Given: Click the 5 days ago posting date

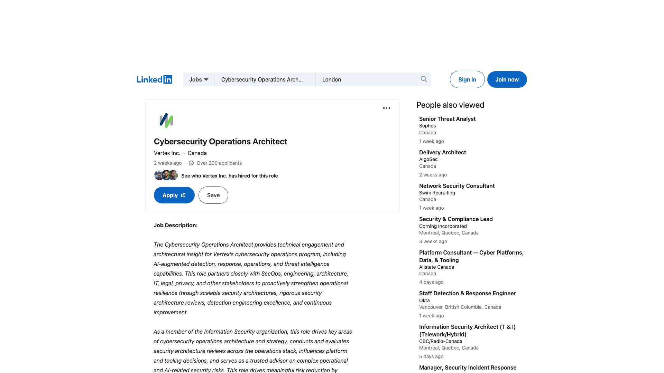Looking at the screenshot, I should click(x=431, y=356).
